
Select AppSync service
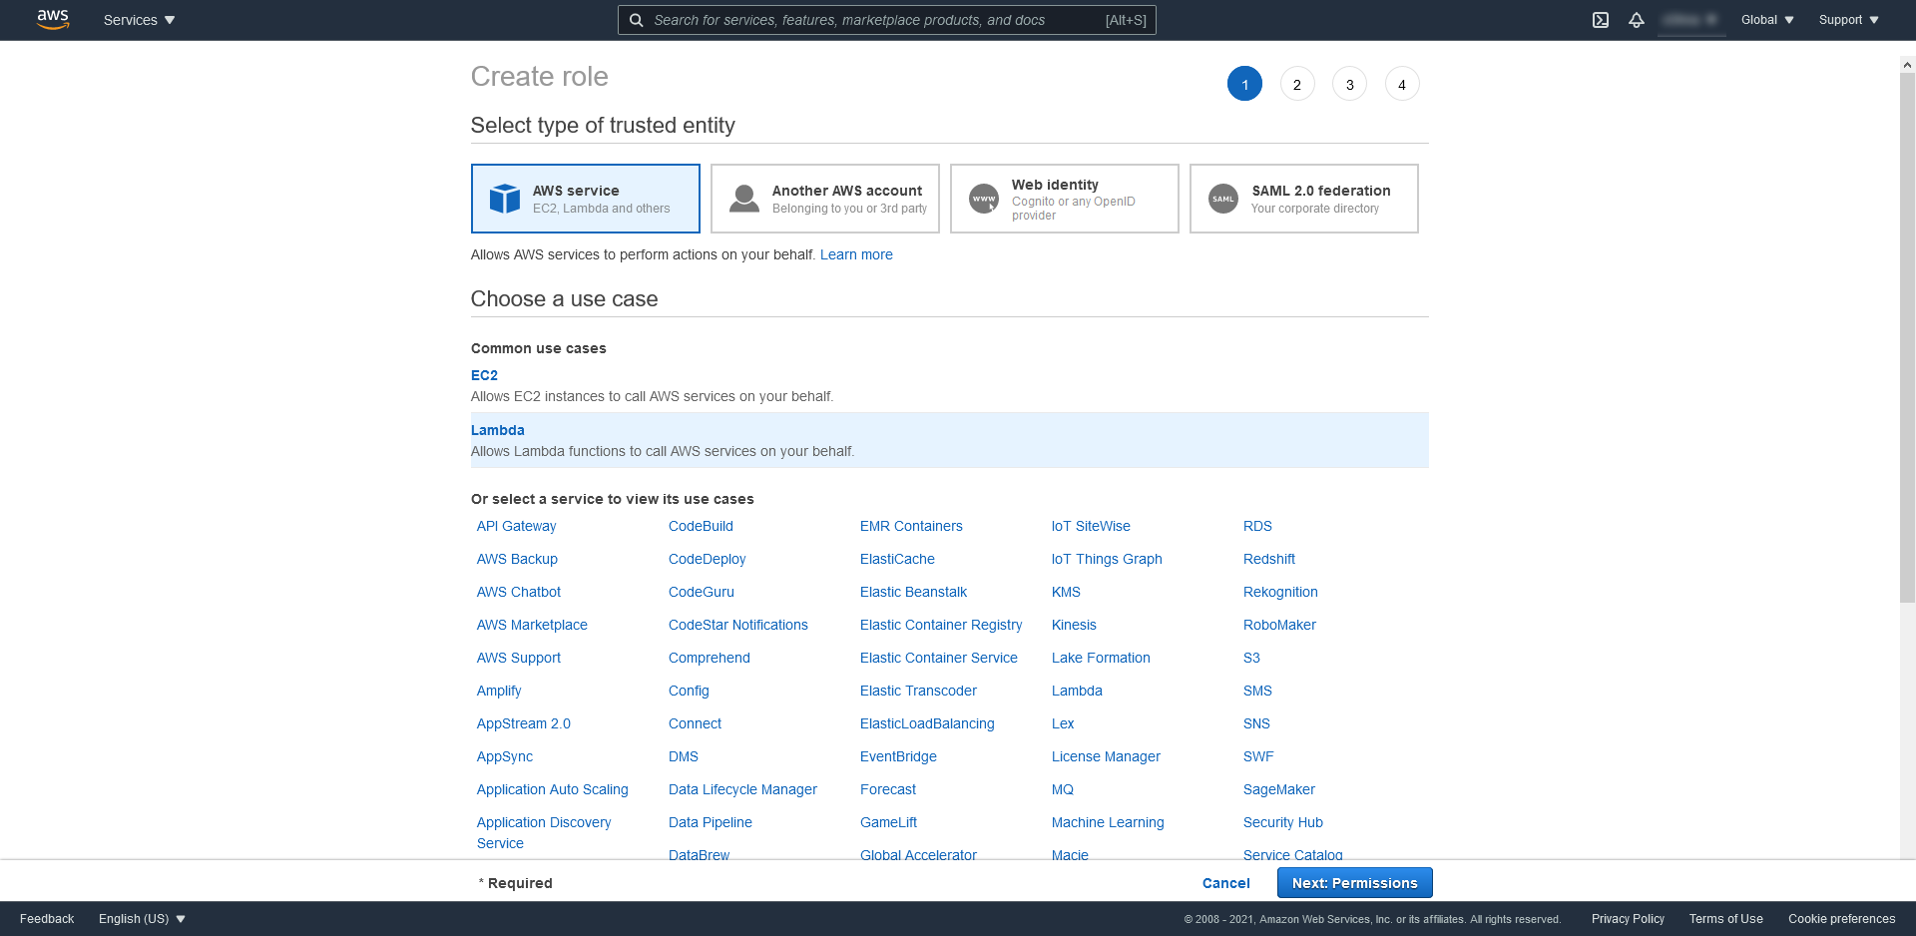click(x=505, y=756)
